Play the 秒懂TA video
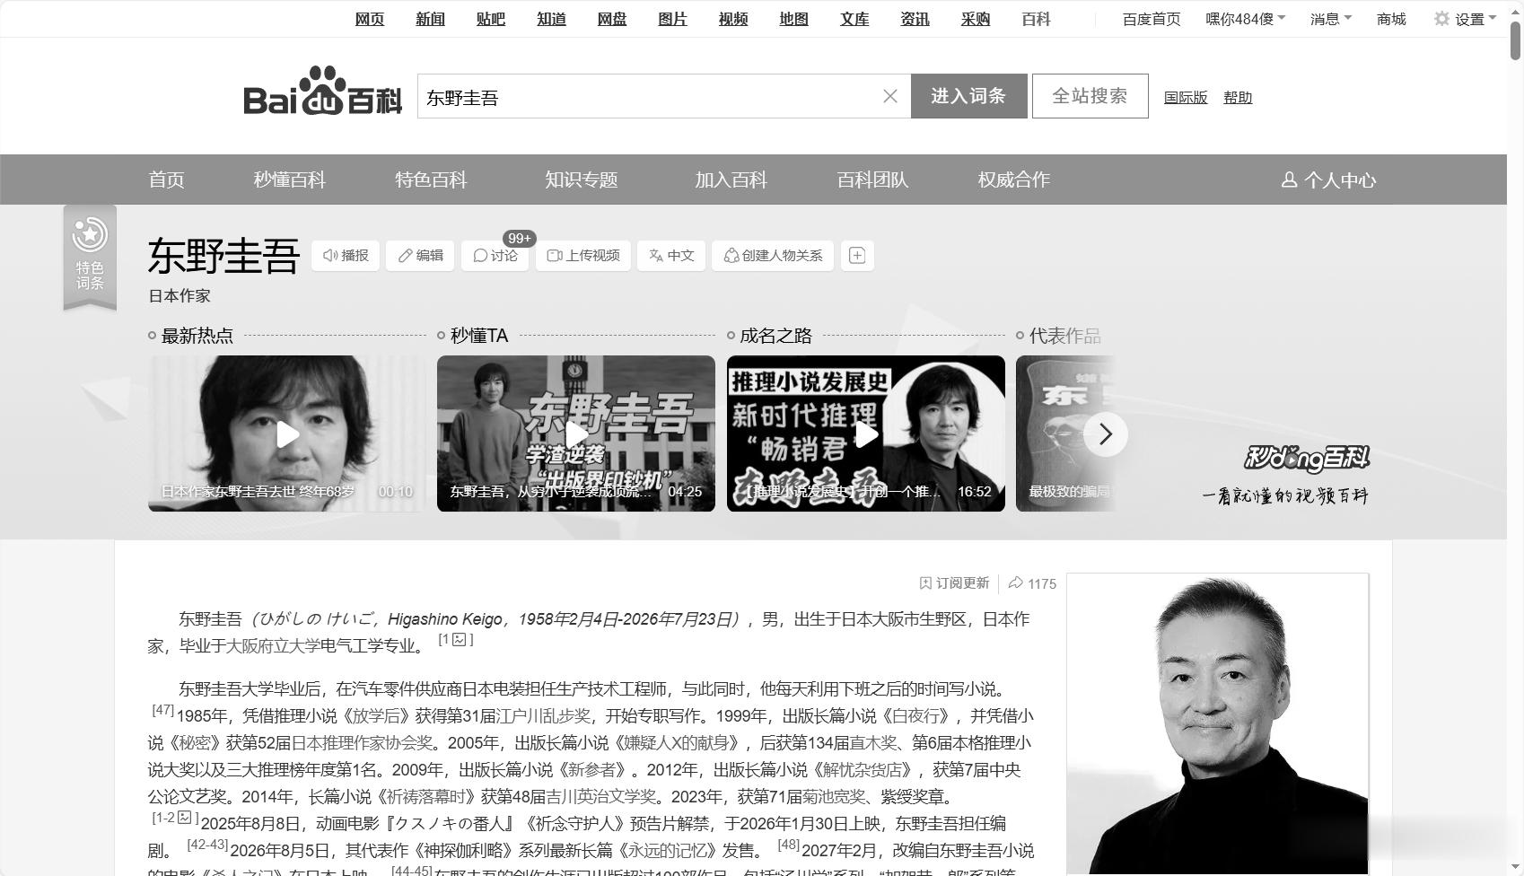 [576, 434]
